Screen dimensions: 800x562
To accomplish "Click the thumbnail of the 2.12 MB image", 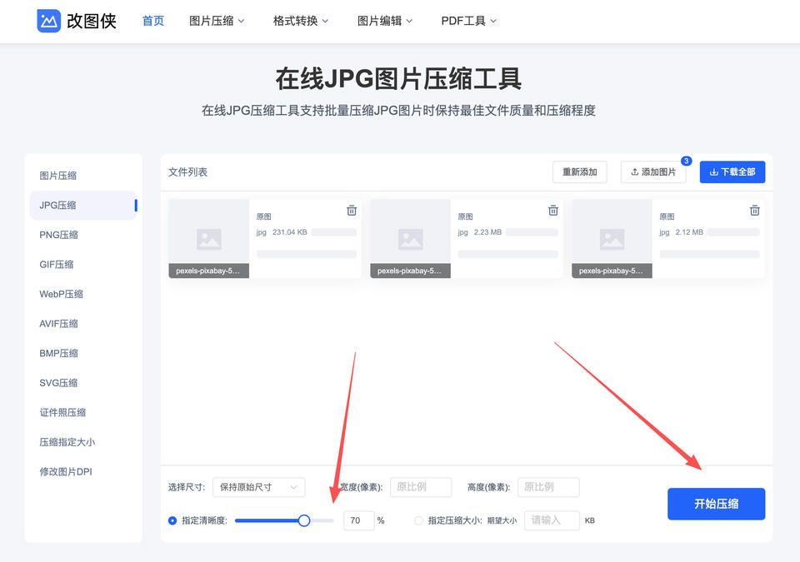I will [612, 239].
